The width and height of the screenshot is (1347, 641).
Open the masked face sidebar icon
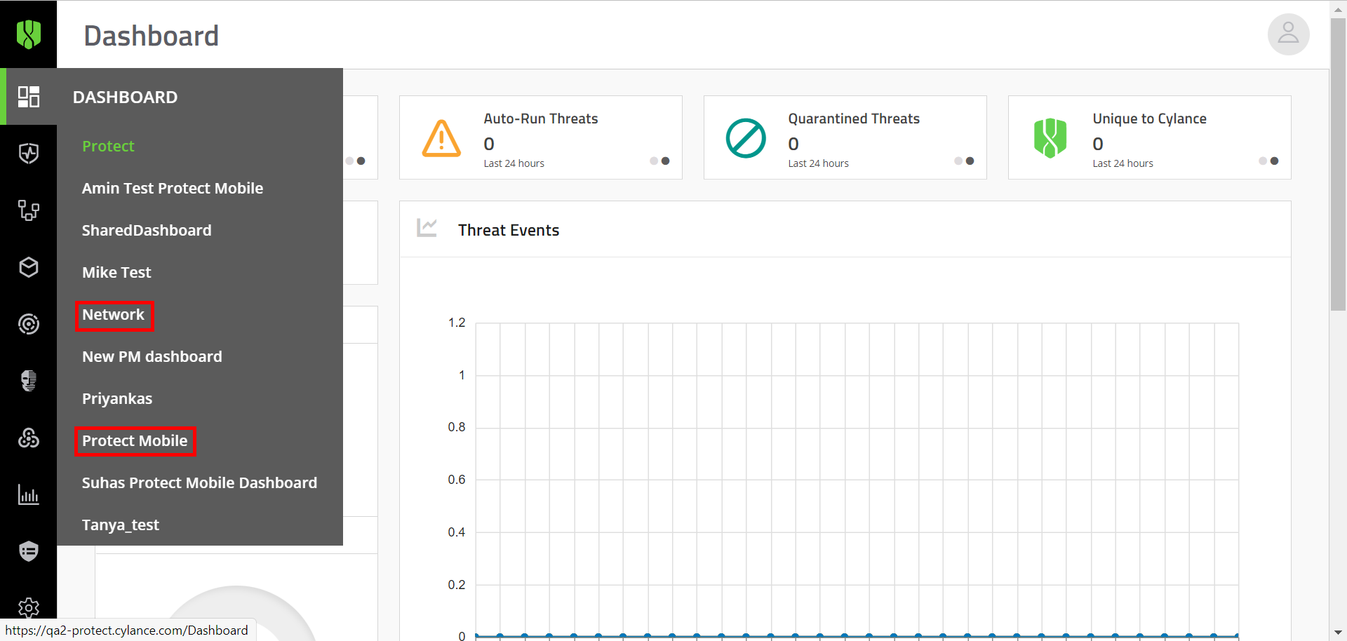pos(28,381)
